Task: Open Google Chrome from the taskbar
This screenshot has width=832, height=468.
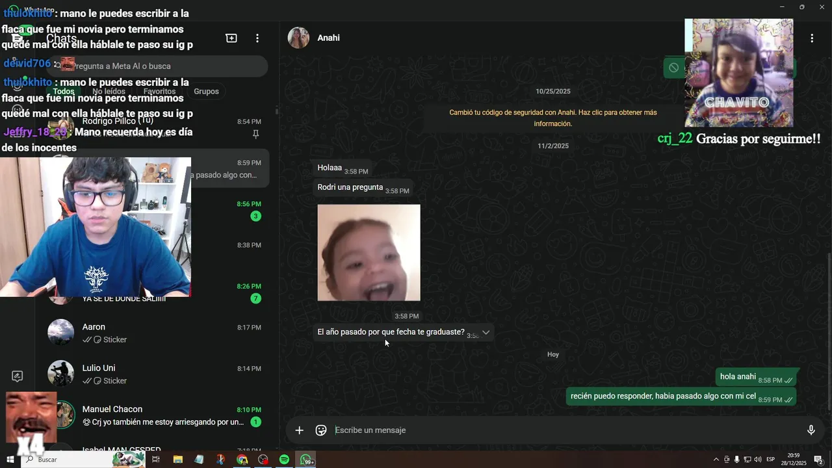Action: [242, 460]
